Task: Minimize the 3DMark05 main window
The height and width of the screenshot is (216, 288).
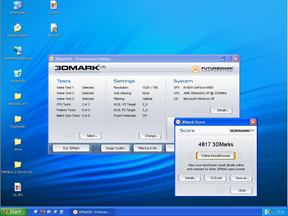Action: pyautogui.click(x=222, y=59)
